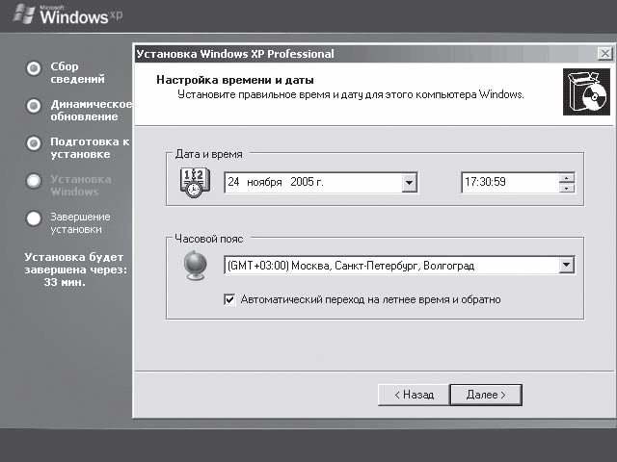Select the day 24 in date field
Screen dimensions: 617x462
(x=233, y=182)
